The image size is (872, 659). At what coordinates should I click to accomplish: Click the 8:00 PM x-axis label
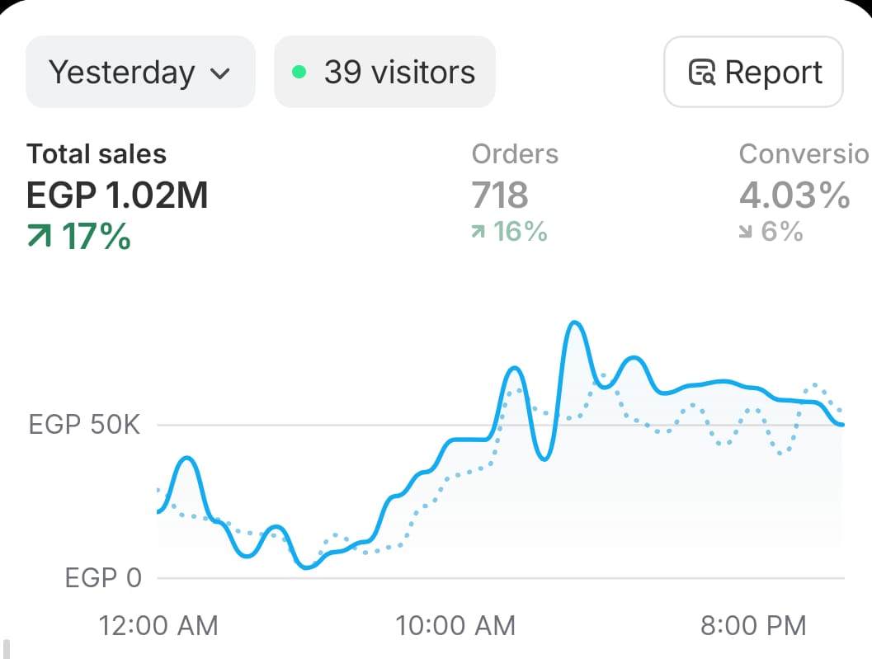753,625
